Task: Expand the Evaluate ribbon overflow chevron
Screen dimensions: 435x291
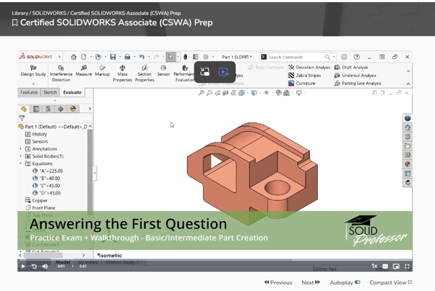Action: tap(408, 71)
